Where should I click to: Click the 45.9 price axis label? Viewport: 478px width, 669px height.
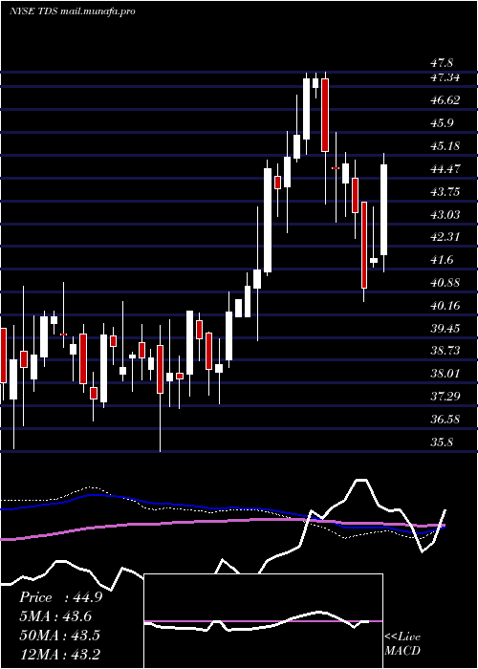coord(442,123)
